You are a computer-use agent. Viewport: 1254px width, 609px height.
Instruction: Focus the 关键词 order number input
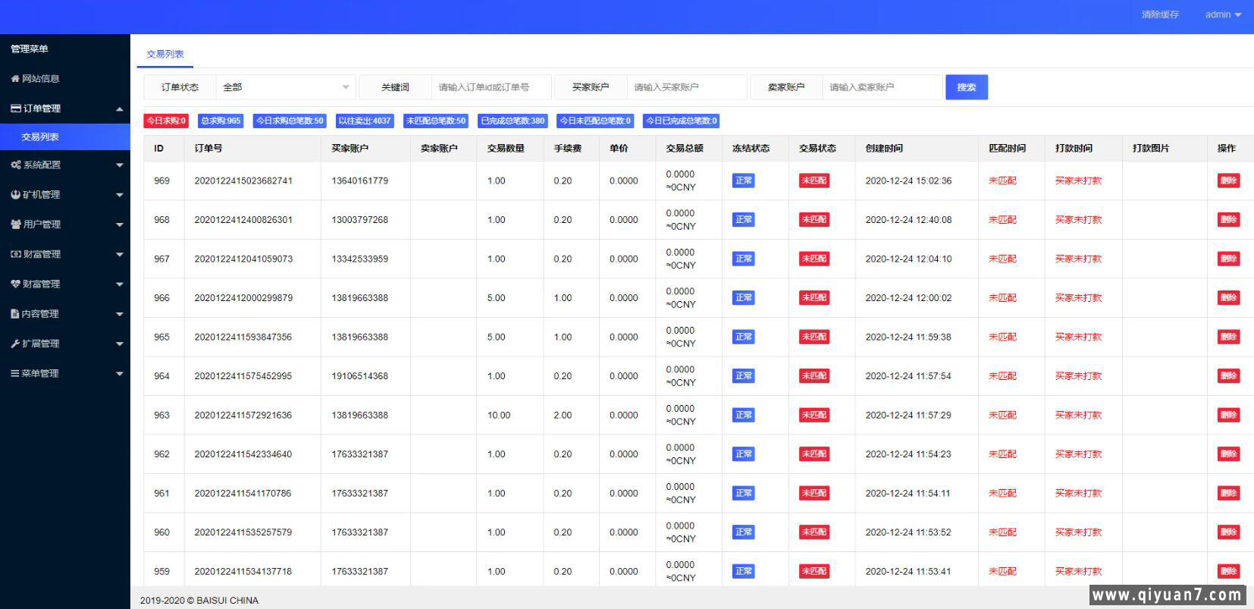pyautogui.click(x=491, y=87)
